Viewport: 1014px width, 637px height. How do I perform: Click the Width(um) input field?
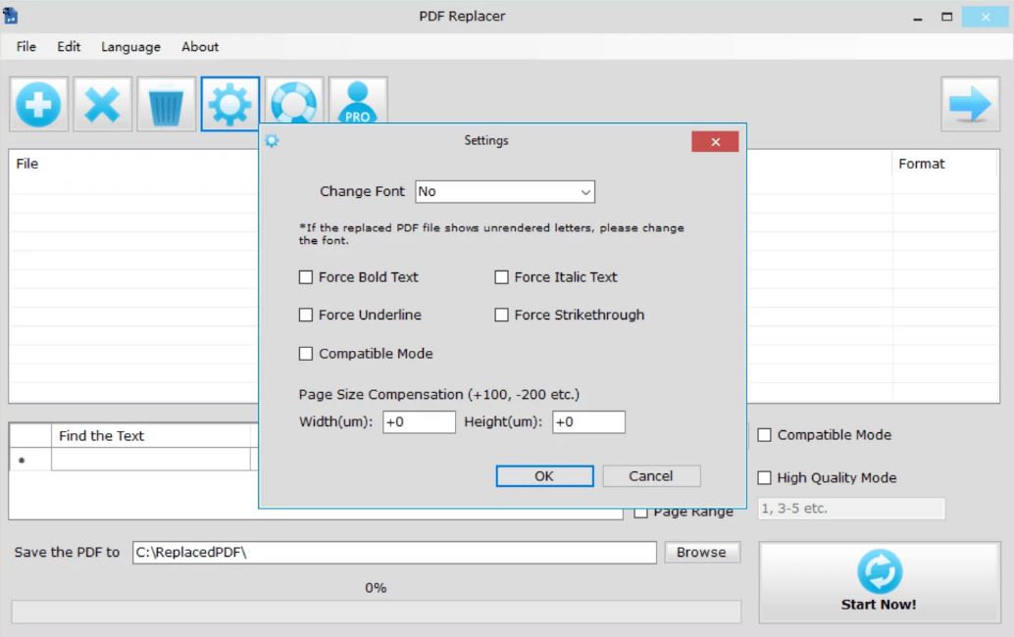click(419, 421)
